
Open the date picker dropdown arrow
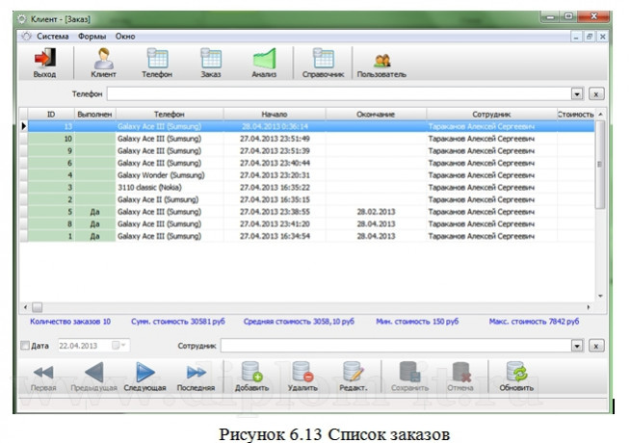[x=118, y=345]
